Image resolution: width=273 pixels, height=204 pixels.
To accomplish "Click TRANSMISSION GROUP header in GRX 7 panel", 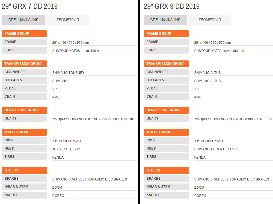I will [24, 64].
